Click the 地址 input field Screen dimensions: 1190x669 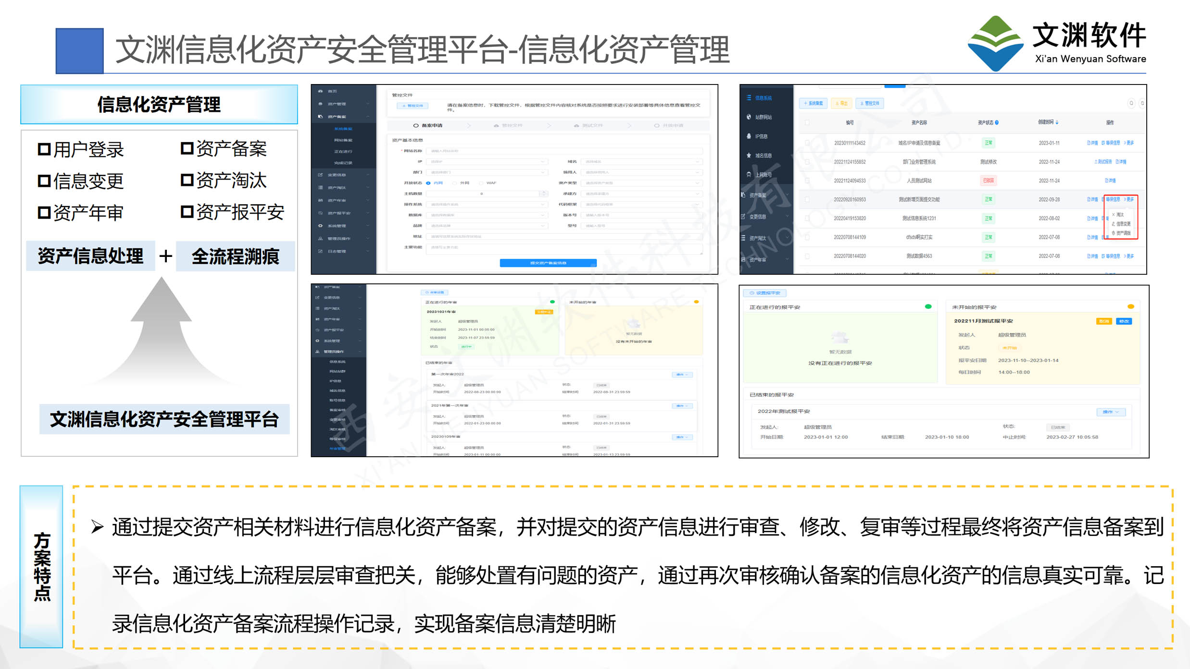click(x=564, y=237)
